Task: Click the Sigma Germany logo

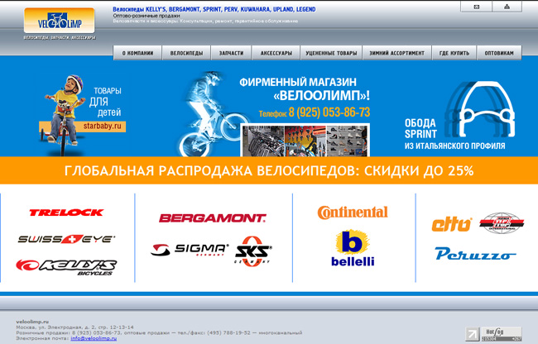Action: (x=190, y=250)
